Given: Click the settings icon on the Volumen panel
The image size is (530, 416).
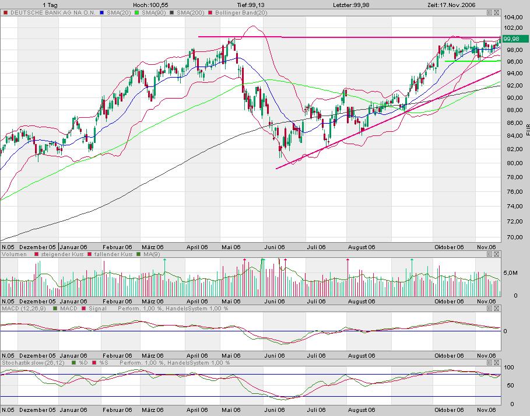Looking at the screenshot, I should point(489,254).
